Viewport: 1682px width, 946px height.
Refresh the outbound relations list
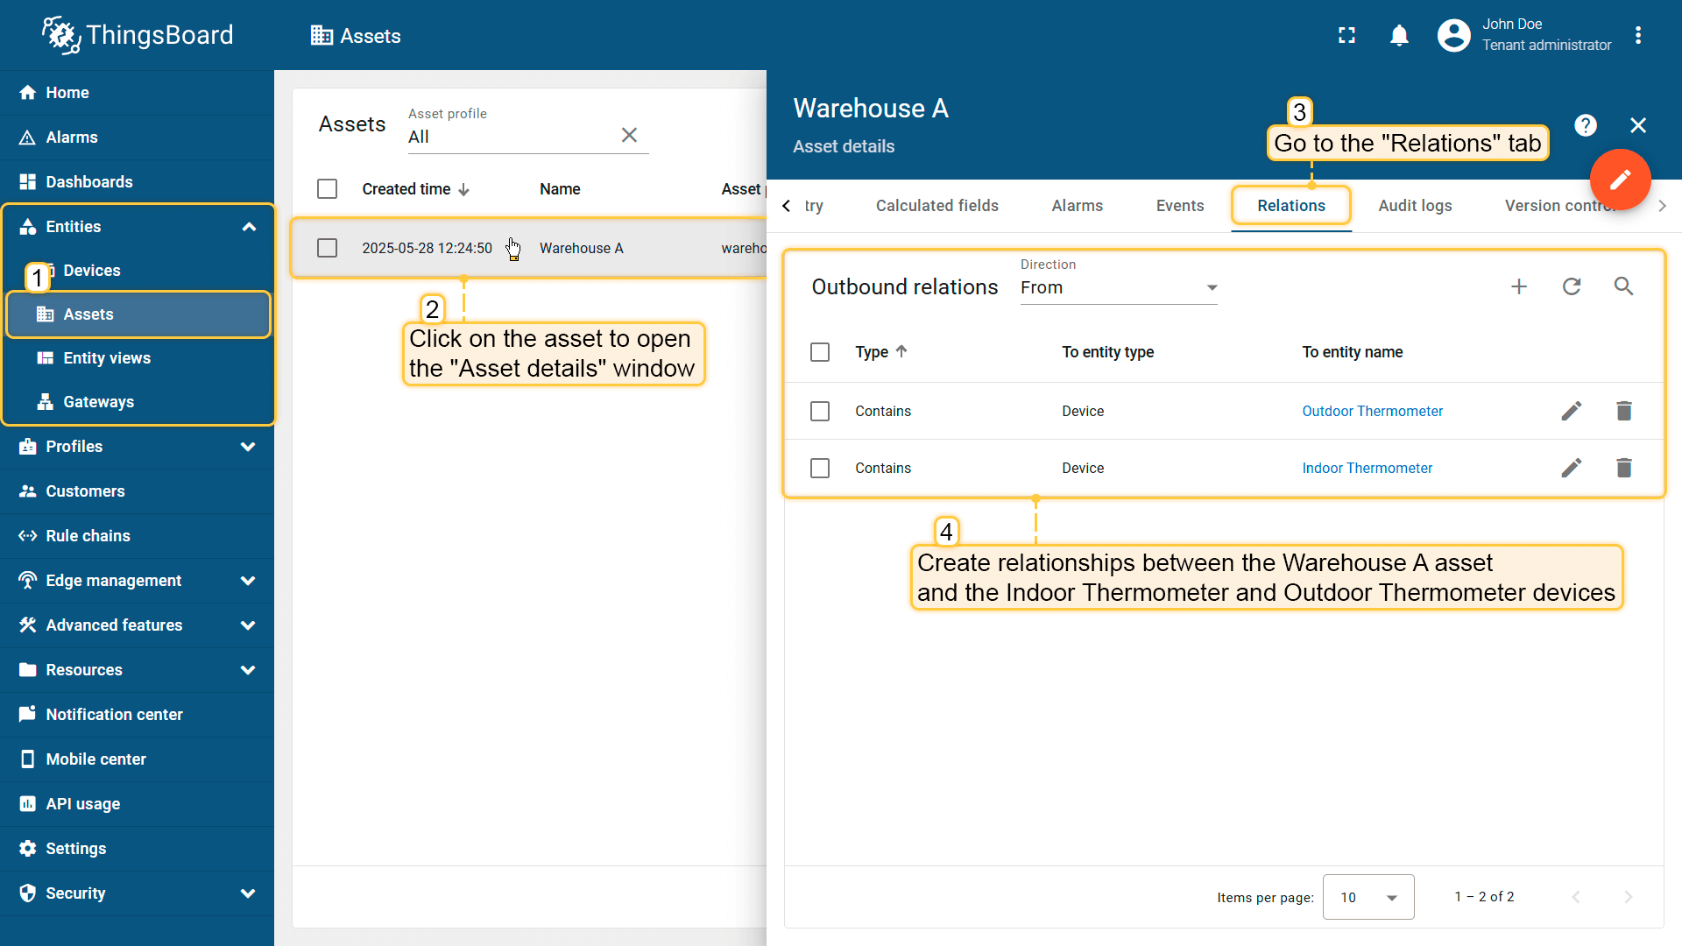tap(1572, 286)
